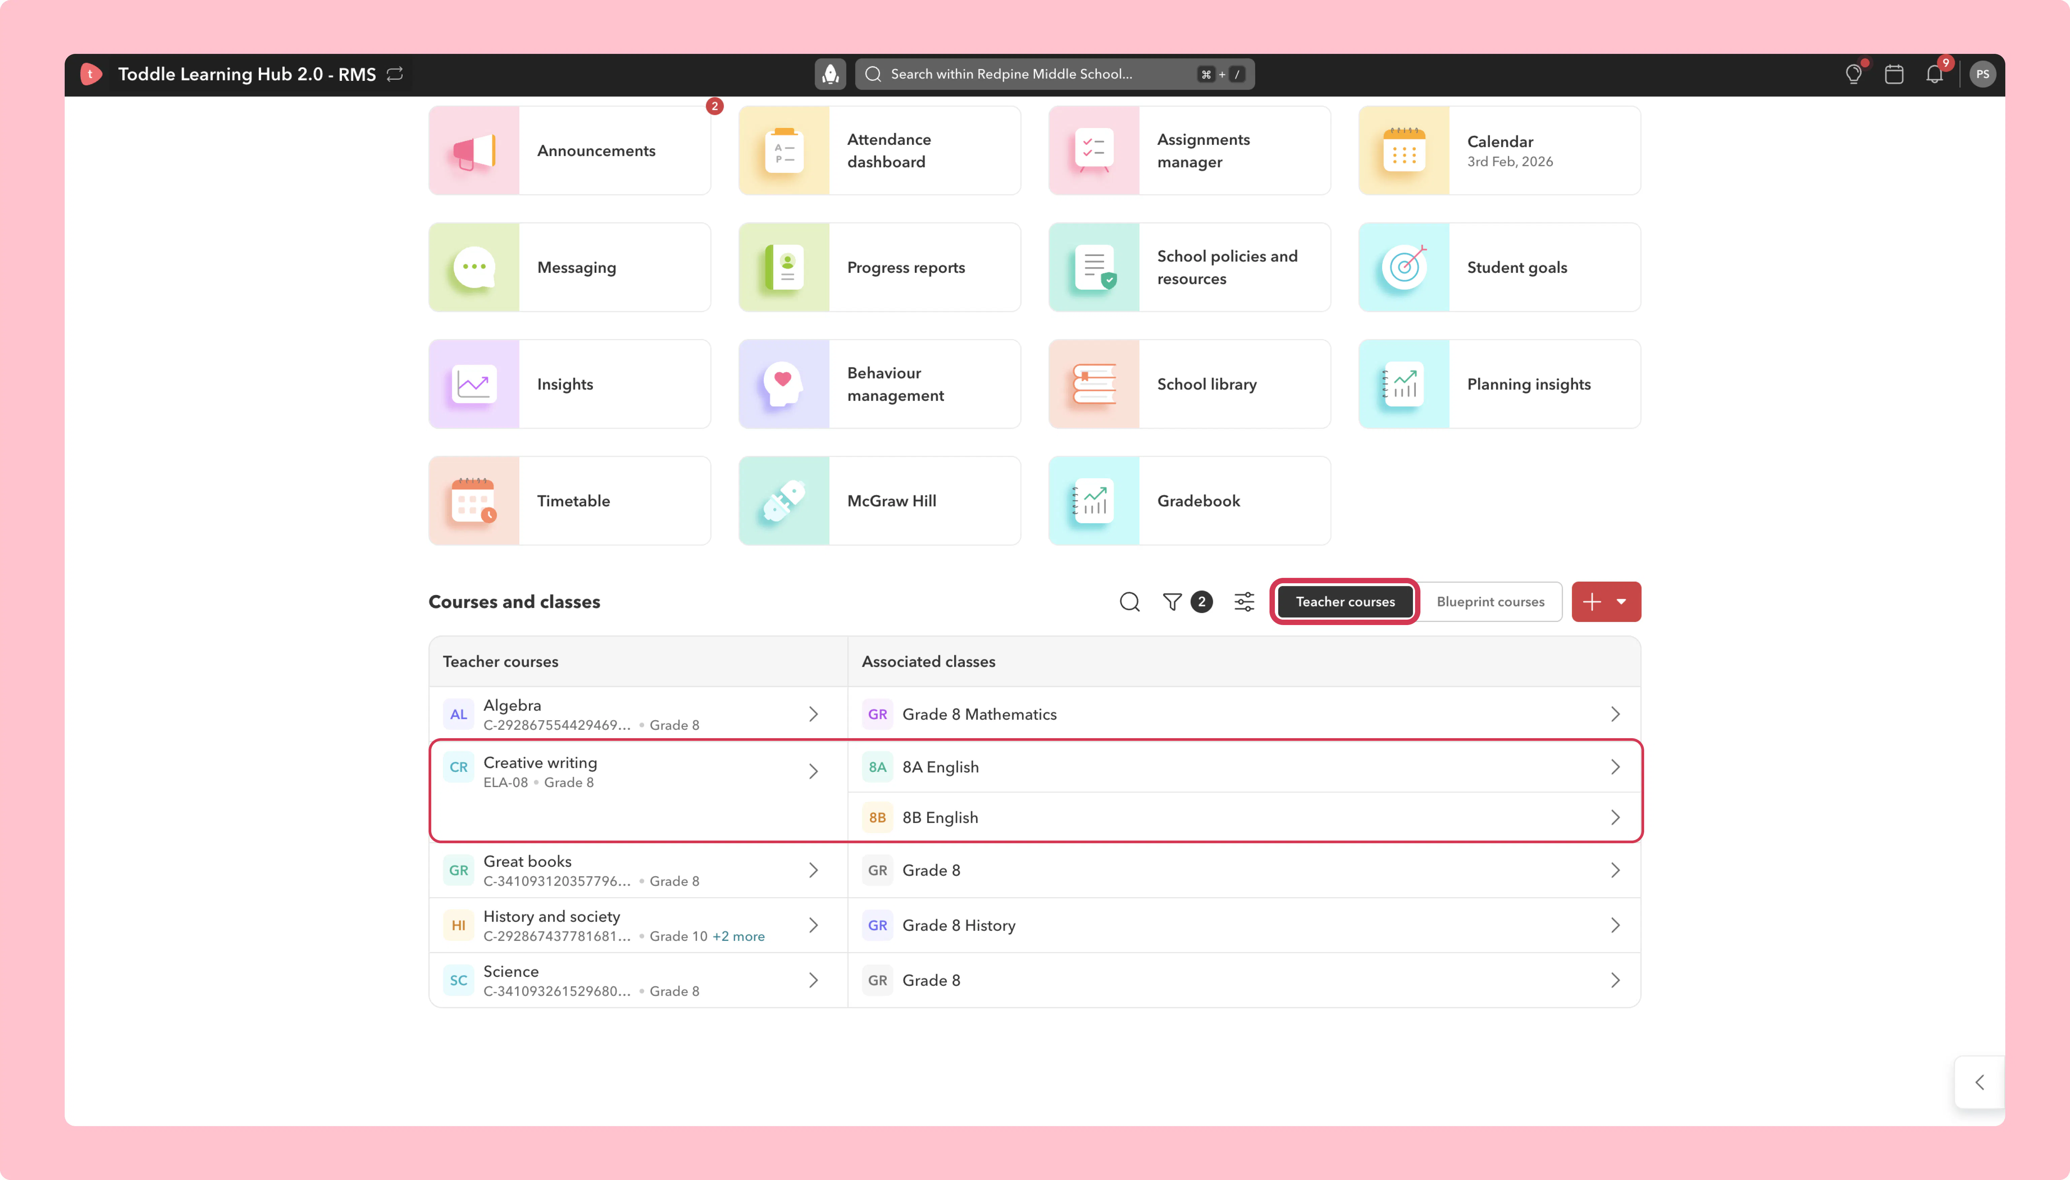Click the Courses and classes heading
Viewport: 2070px width, 1180px height.
[x=514, y=601]
